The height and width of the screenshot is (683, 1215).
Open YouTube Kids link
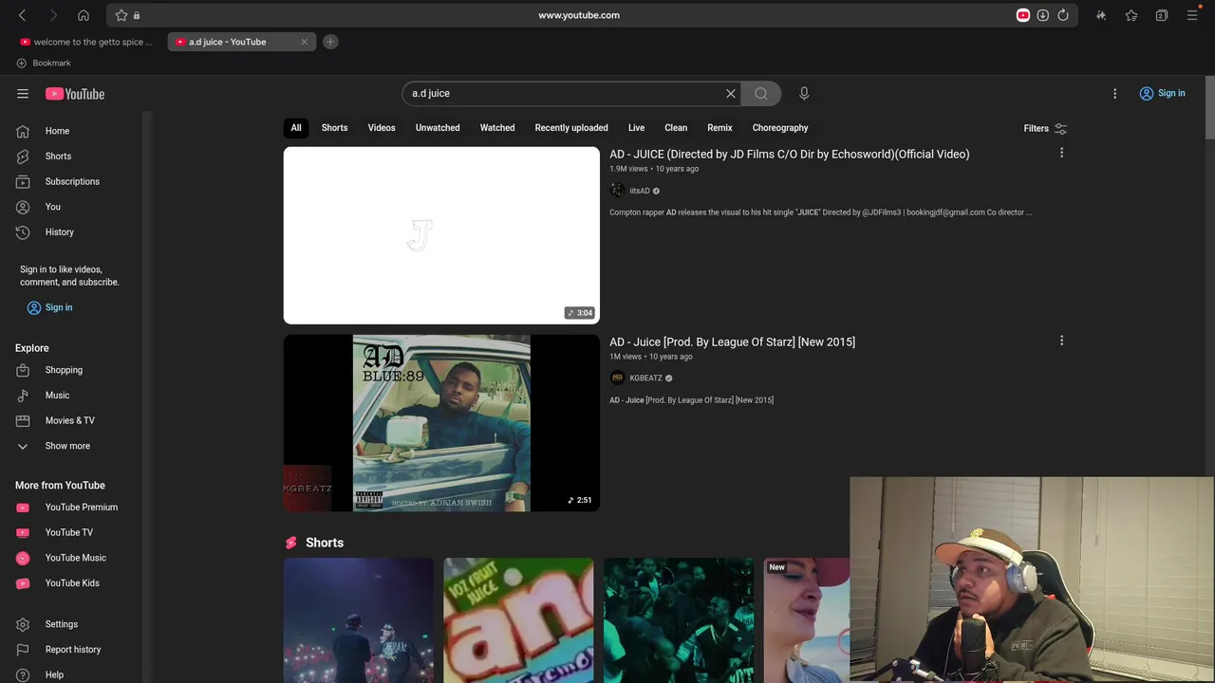pyautogui.click(x=71, y=582)
